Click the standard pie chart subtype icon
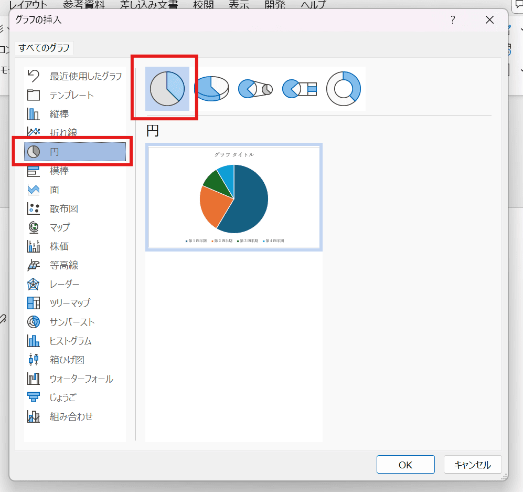 point(167,88)
